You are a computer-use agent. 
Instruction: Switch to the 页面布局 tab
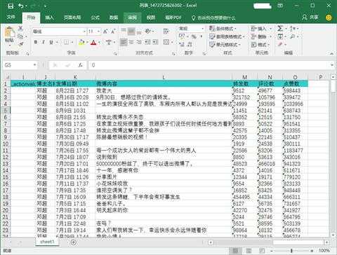click(x=72, y=18)
